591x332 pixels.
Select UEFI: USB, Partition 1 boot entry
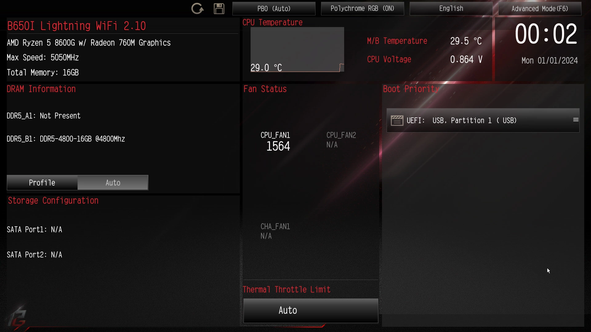483,120
